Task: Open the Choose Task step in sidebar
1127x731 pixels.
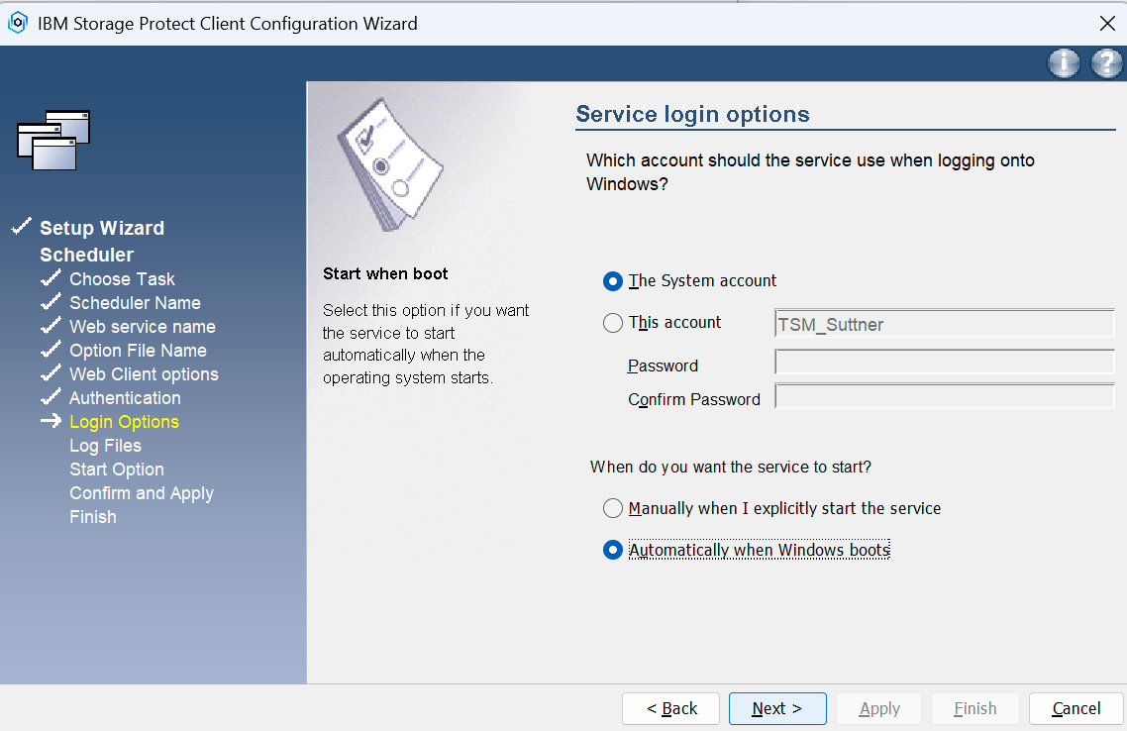Action: (122, 279)
